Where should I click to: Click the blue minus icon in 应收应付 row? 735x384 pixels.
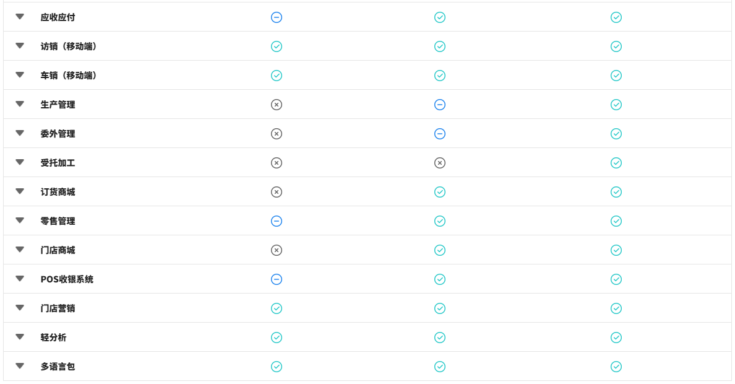(x=277, y=17)
